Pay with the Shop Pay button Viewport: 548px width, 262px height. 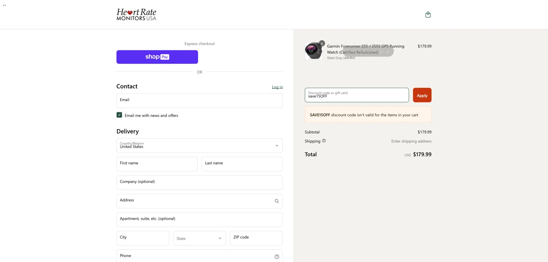157,57
